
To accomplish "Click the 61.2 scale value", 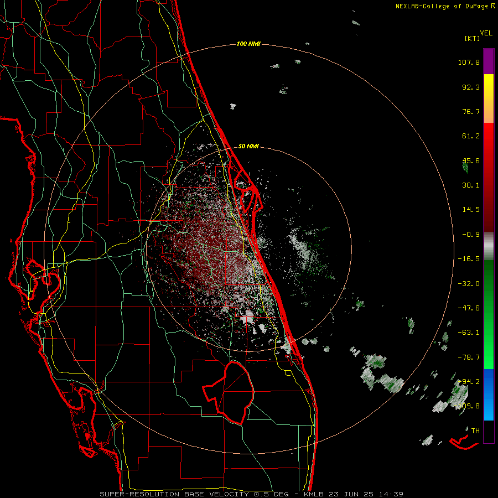I will coord(471,136).
